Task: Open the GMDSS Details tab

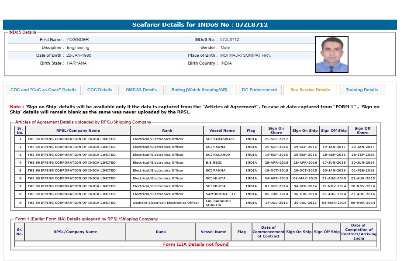Action: [x=141, y=90]
